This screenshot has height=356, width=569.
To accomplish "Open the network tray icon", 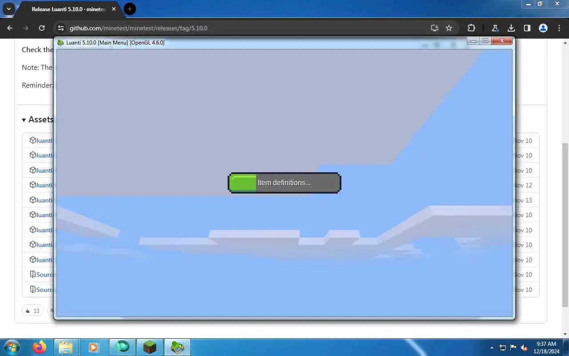I will pos(503,348).
